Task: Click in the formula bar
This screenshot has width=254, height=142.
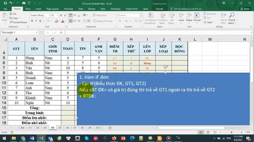Action: pyautogui.click(x=158, y=32)
